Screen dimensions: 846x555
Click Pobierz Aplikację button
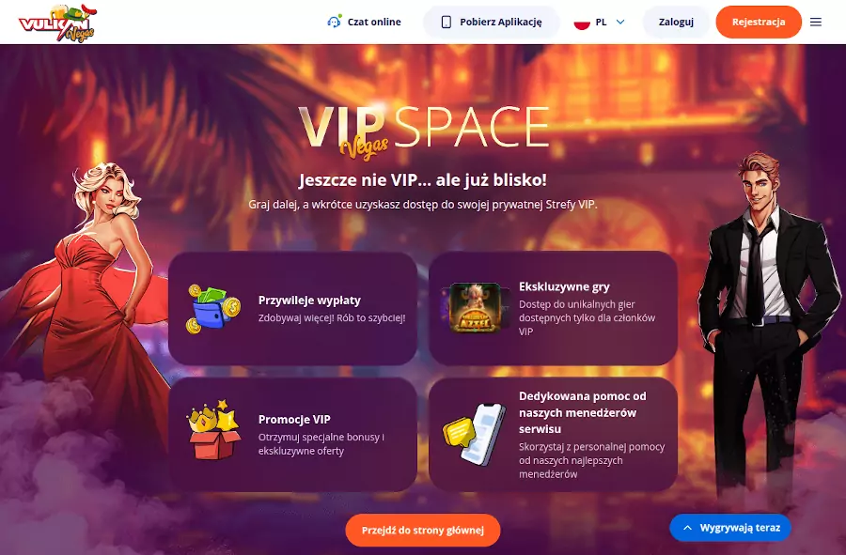coord(492,23)
